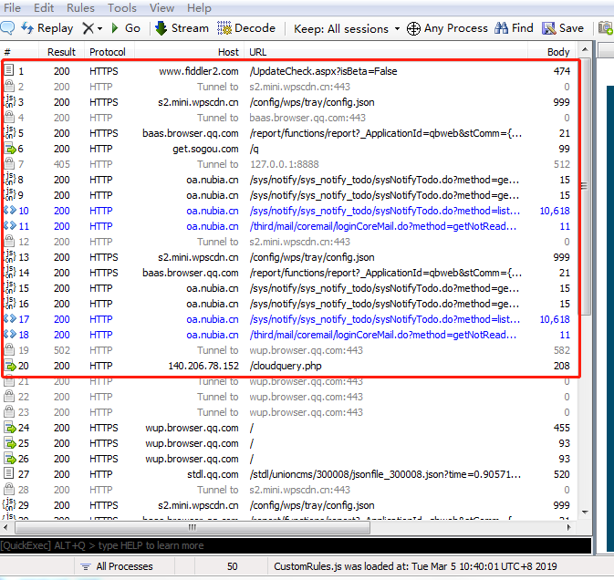
Task: Select session 18 loginCoreMail URL
Action: (383, 335)
